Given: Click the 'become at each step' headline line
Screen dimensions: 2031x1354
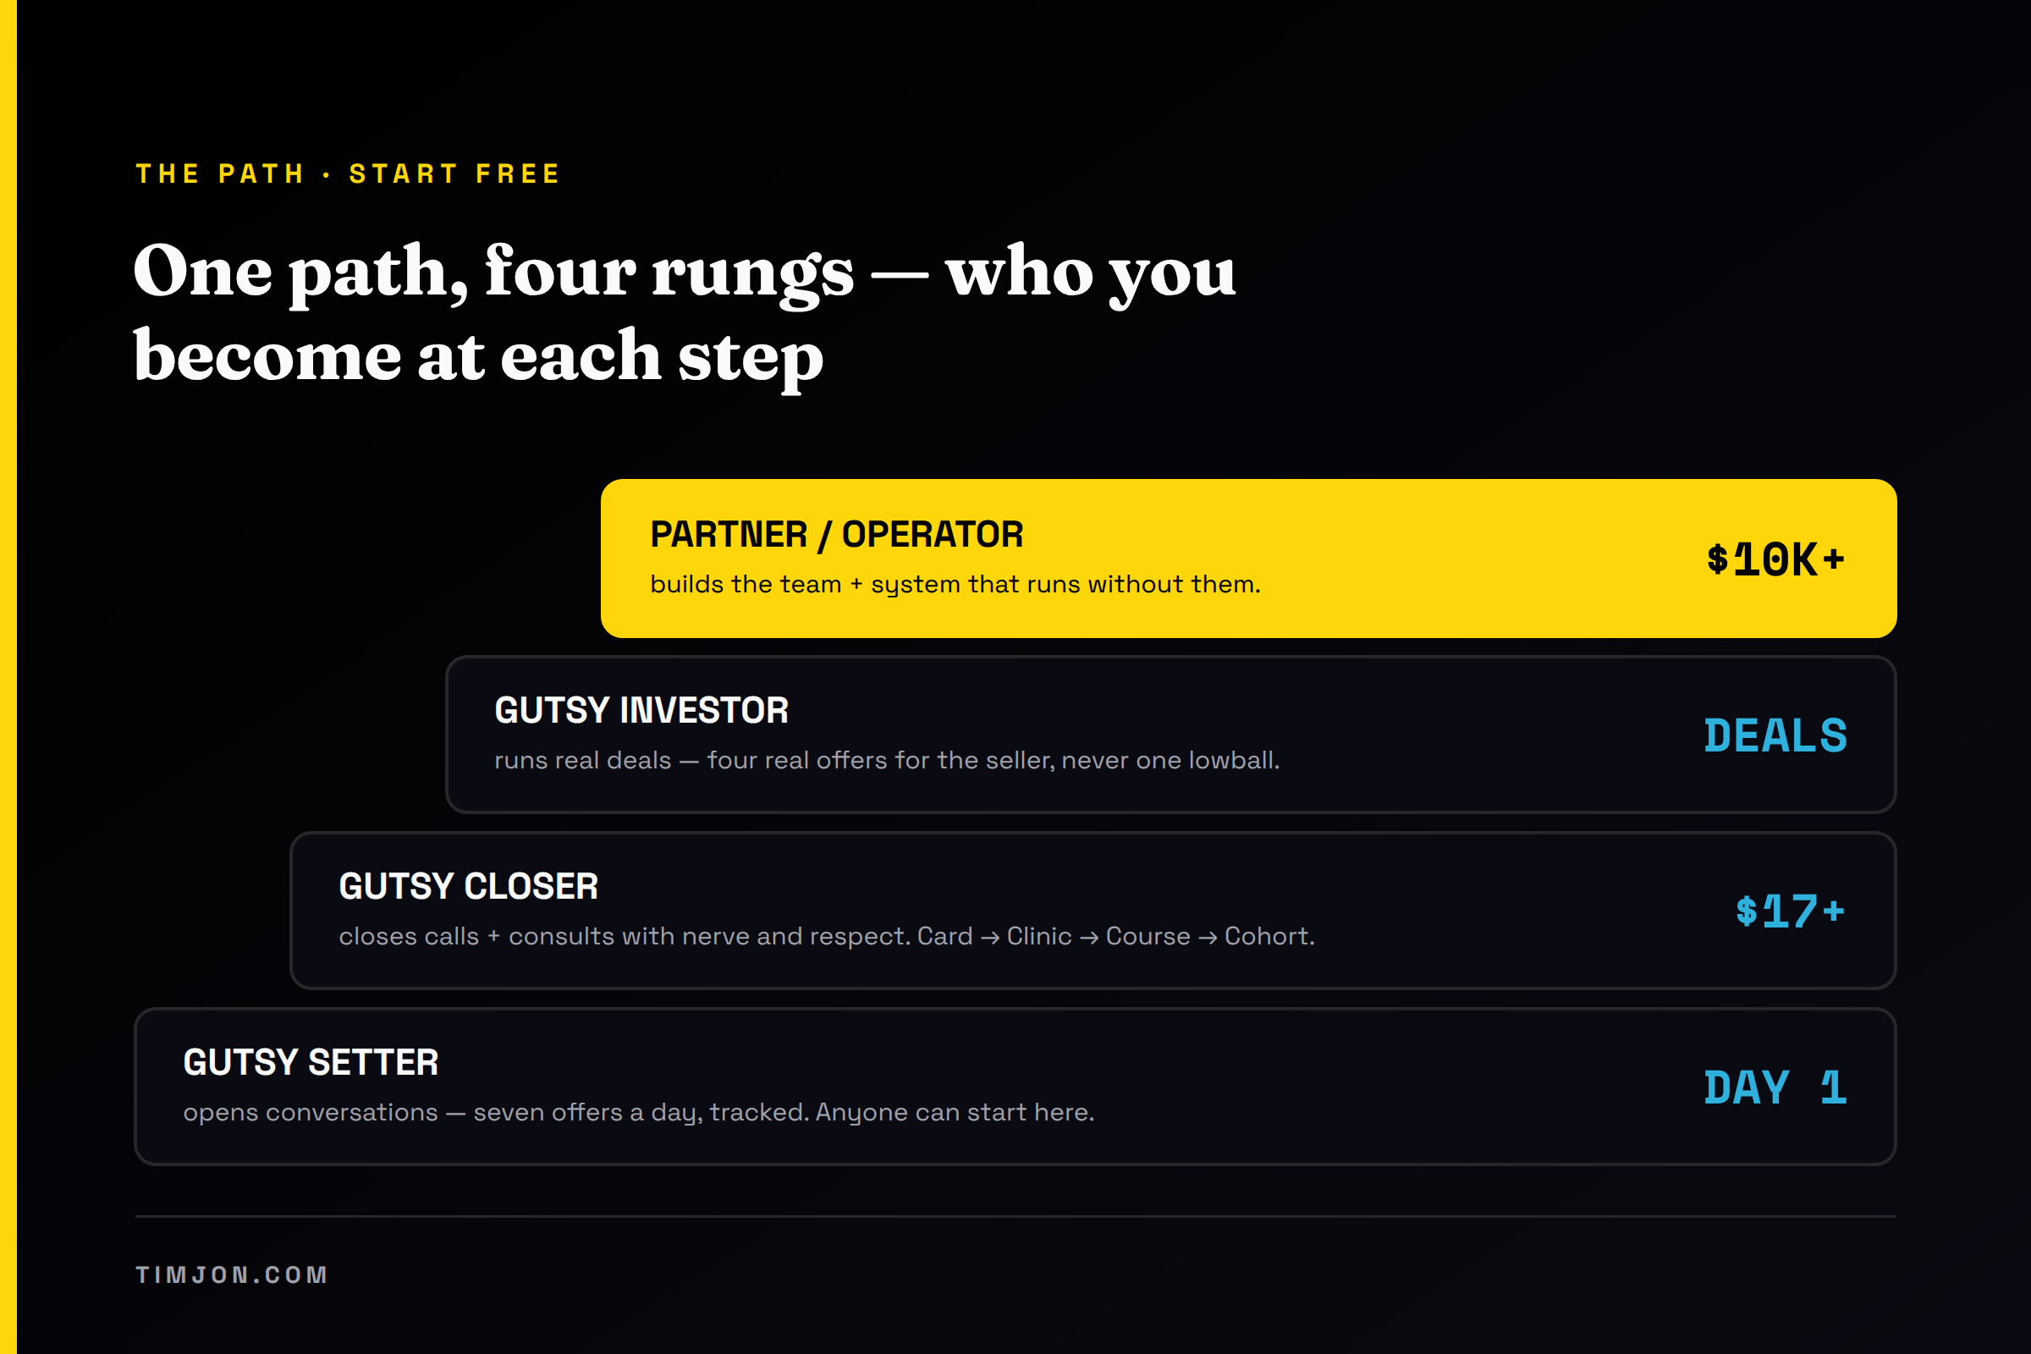Looking at the screenshot, I should [478, 356].
